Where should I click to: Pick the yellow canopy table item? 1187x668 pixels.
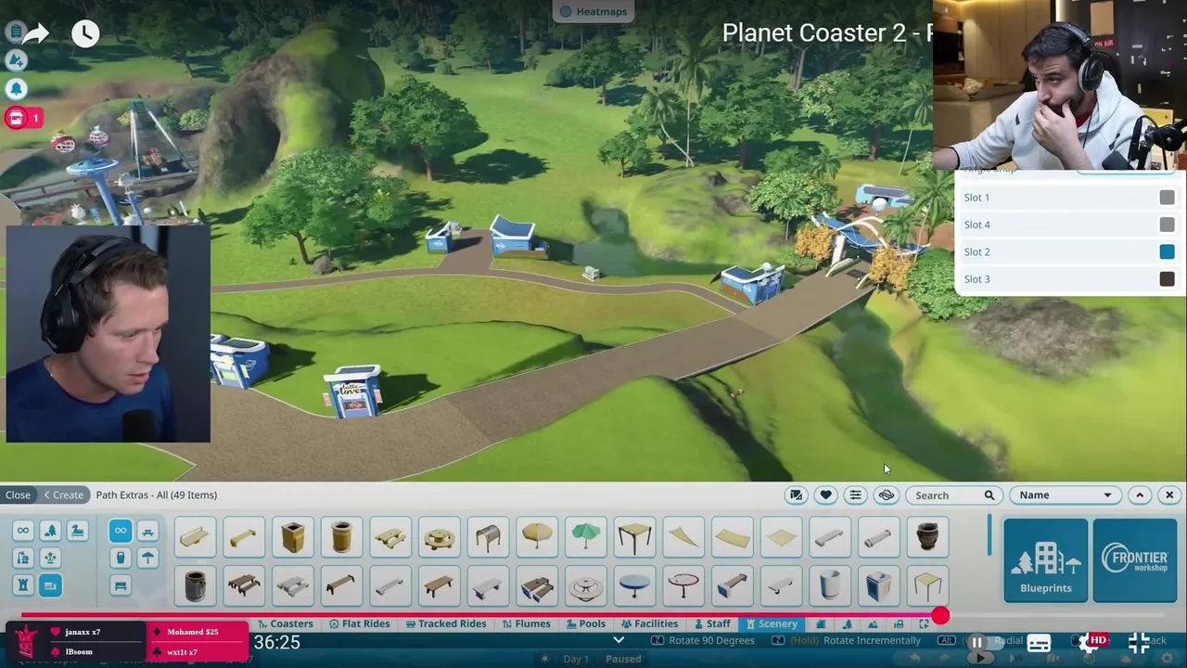(x=927, y=586)
